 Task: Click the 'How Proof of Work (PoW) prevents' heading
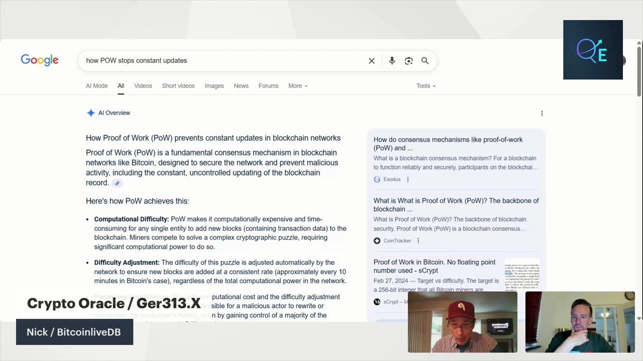(213, 138)
